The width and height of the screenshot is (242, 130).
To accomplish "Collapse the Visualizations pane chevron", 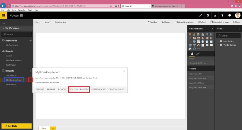I will (x=212, y=29).
